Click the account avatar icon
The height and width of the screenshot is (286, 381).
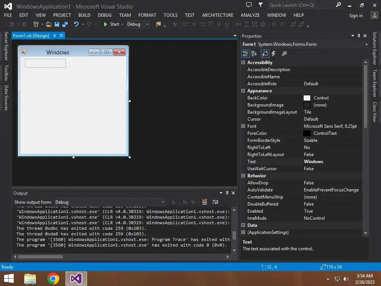pos(374,15)
